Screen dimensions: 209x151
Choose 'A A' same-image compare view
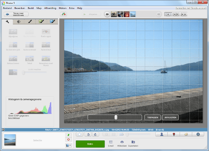point(184,14)
